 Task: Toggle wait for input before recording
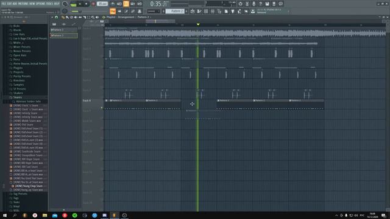click(x=119, y=4)
